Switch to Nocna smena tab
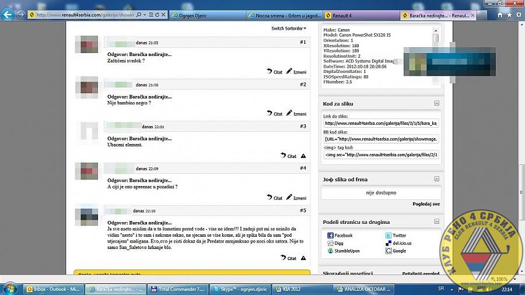 click(285, 15)
